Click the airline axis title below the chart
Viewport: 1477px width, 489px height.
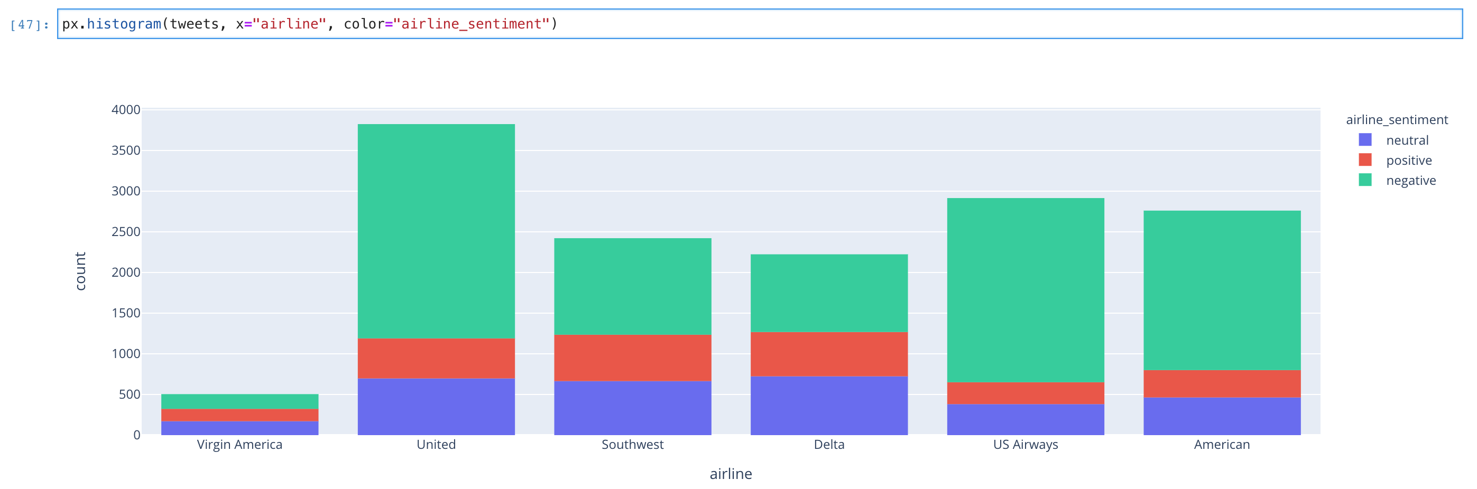tap(731, 474)
